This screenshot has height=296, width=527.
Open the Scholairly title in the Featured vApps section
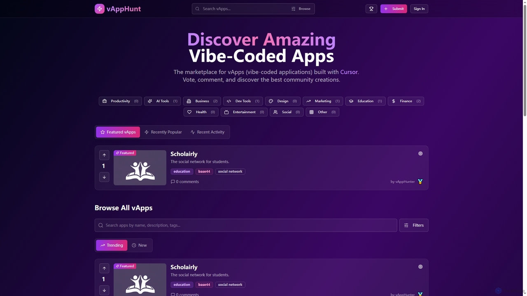184,154
